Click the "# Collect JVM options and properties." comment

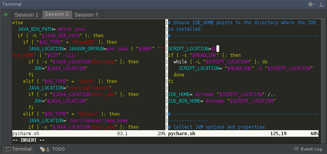(x=218, y=127)
